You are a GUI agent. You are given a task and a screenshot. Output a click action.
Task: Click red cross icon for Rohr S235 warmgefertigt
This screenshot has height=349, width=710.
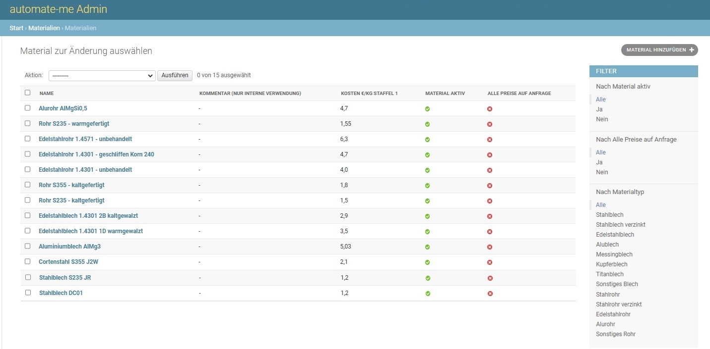490,124
